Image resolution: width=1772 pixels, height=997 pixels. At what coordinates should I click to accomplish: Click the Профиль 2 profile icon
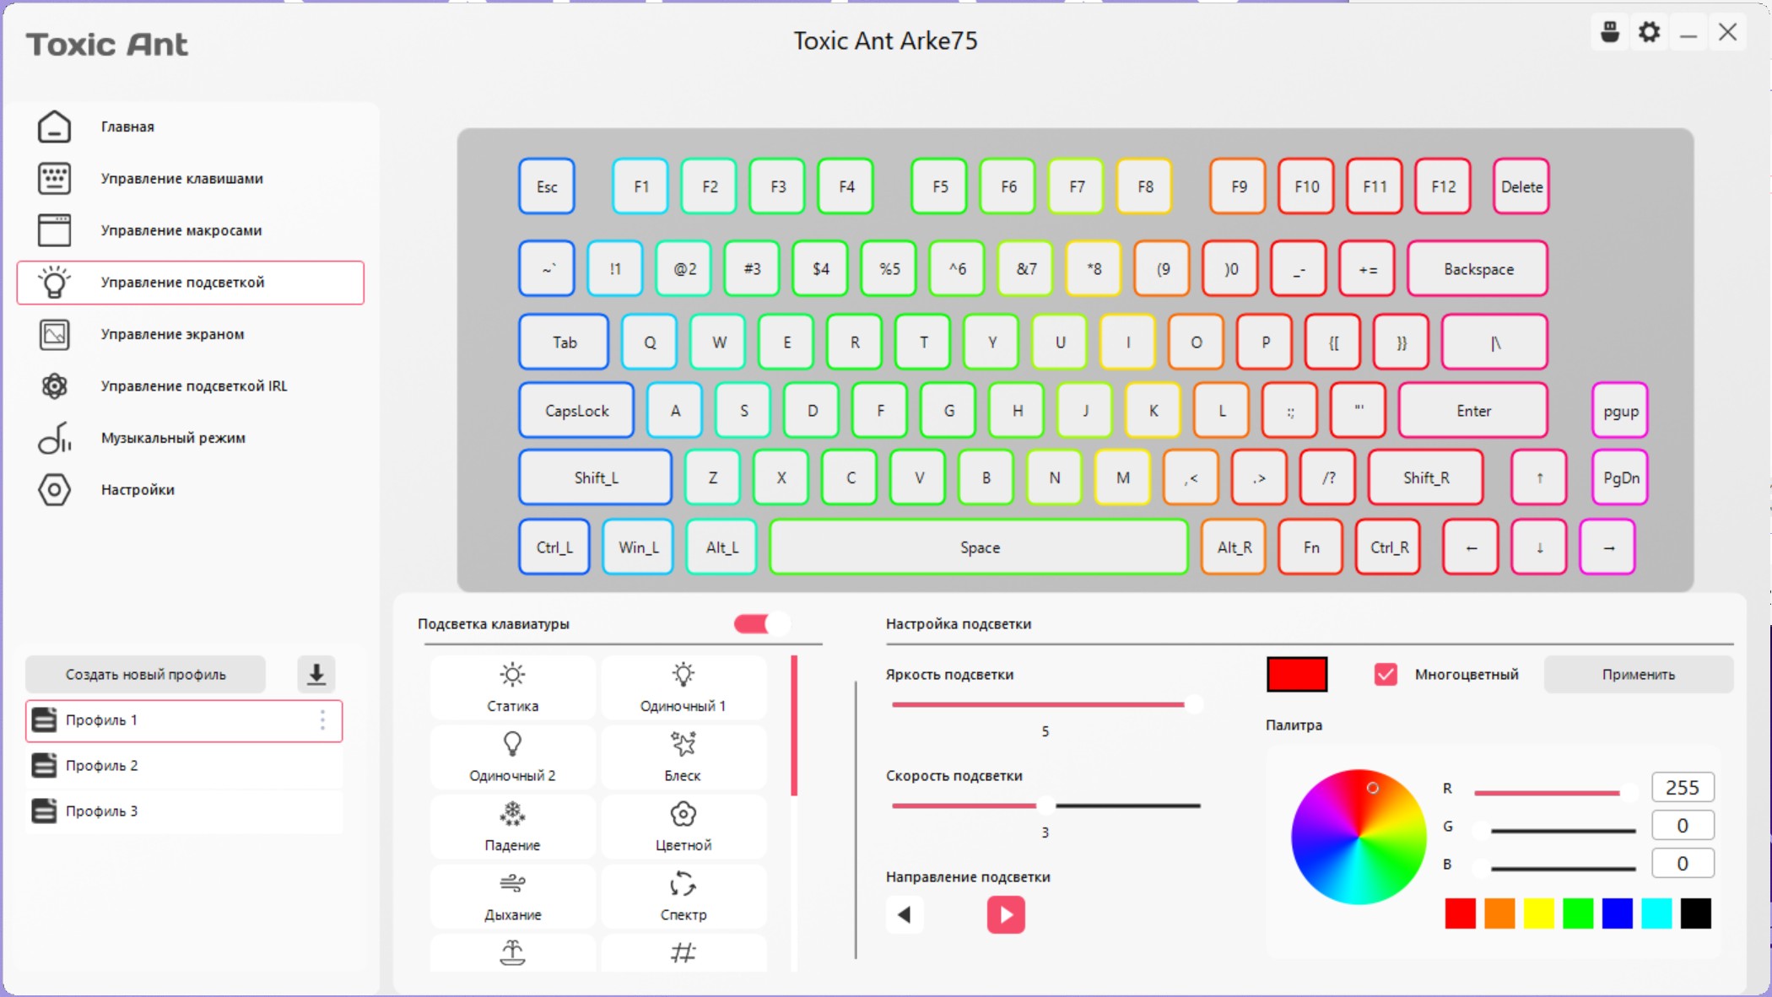pos(44,765)
